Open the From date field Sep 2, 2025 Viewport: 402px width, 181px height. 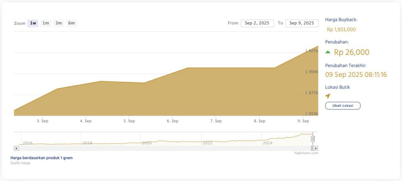click(x=257, y=23)
